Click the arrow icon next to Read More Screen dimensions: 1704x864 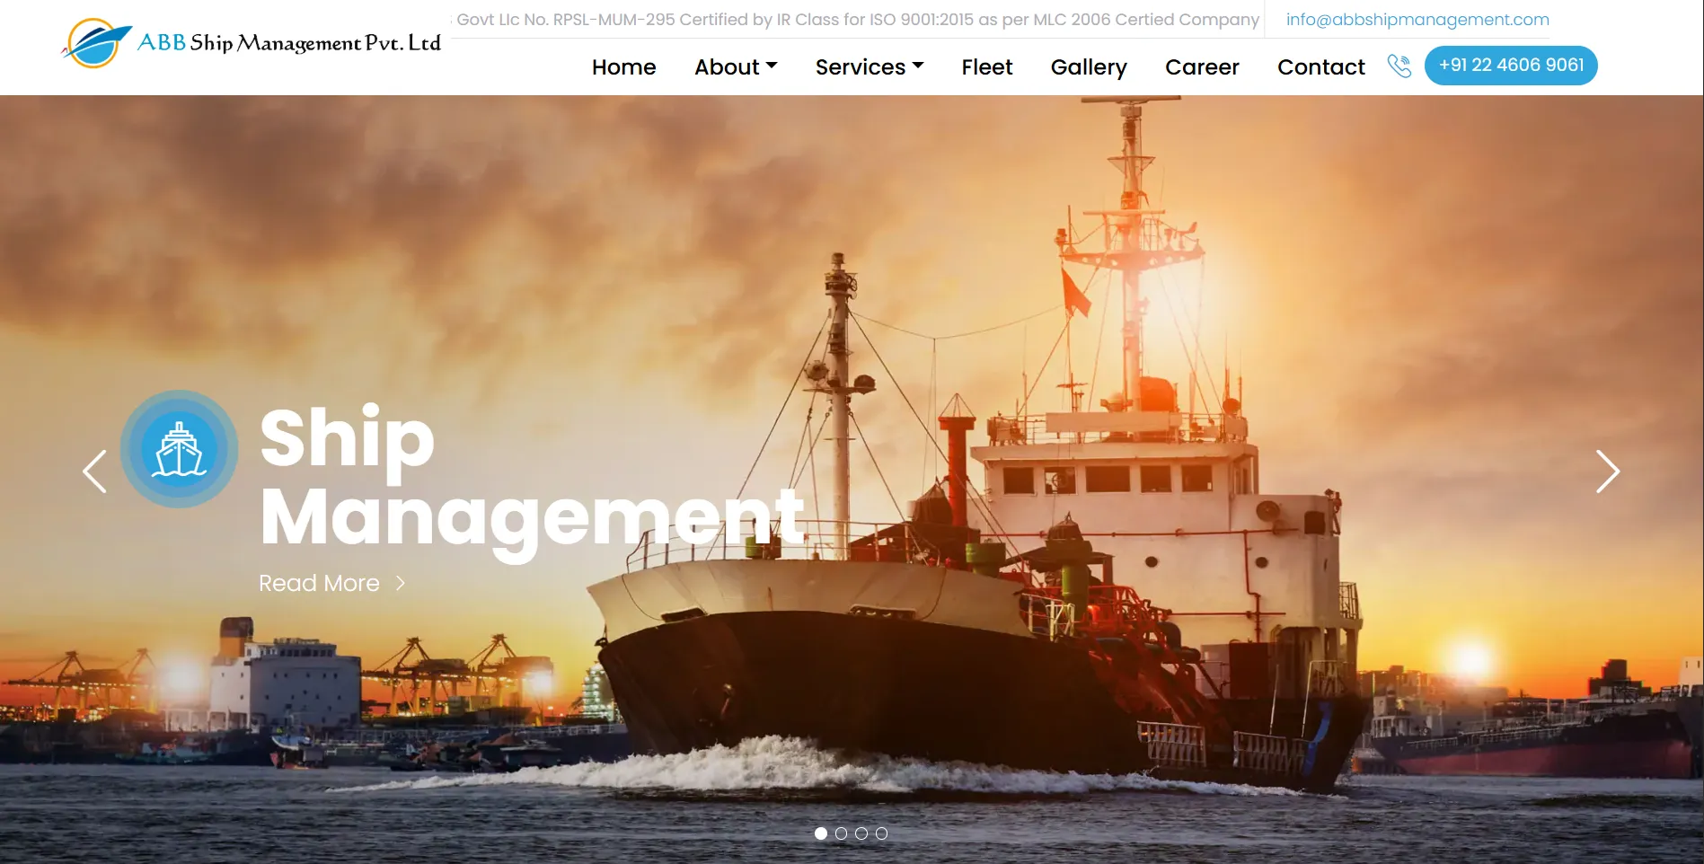pos(401,584)
